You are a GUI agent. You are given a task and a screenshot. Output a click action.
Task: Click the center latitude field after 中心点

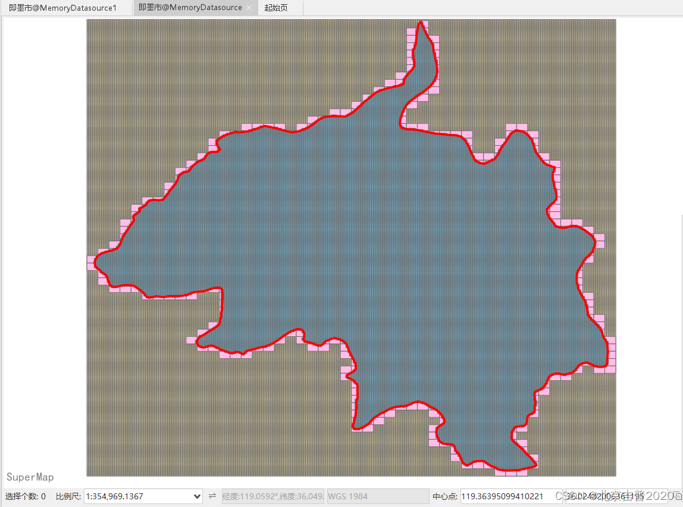pos(617,496)
